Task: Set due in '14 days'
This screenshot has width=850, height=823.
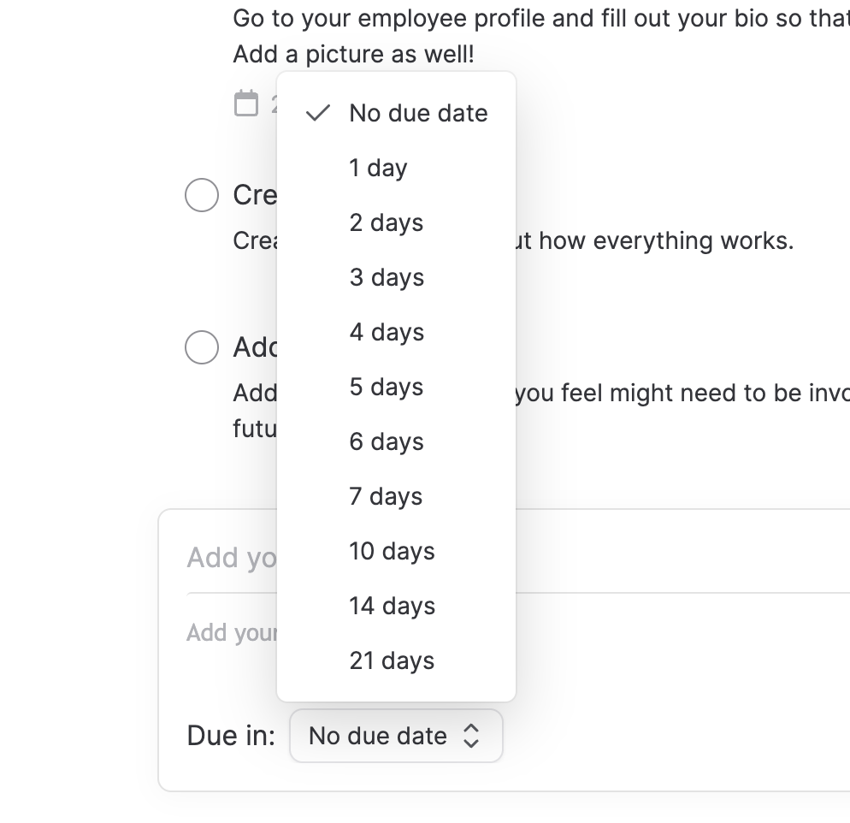Action: coord(392,606)
